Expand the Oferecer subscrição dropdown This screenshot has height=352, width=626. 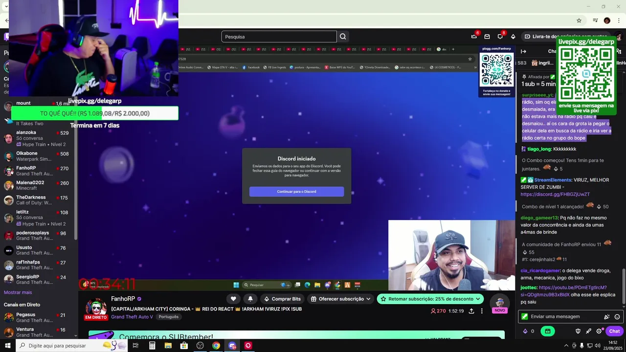click(x=341, y=299)
